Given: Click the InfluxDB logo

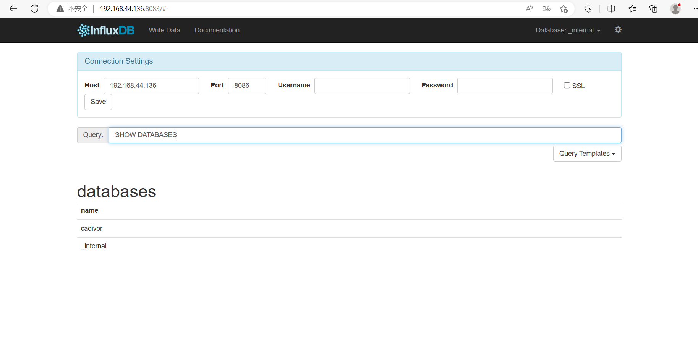Looking at the screenshot, I should (106, 30).
